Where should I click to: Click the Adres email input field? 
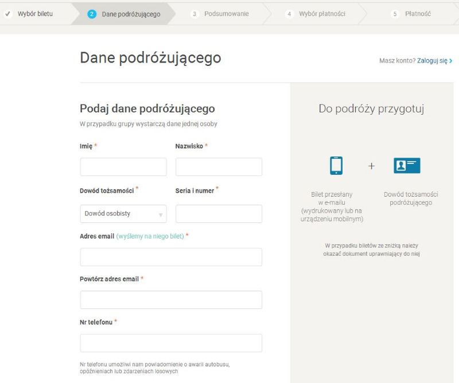pos(171,257)
